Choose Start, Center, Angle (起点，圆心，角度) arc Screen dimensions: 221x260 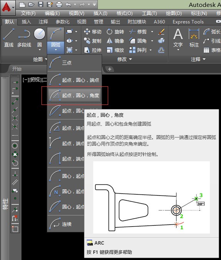(x=74, y=95)
